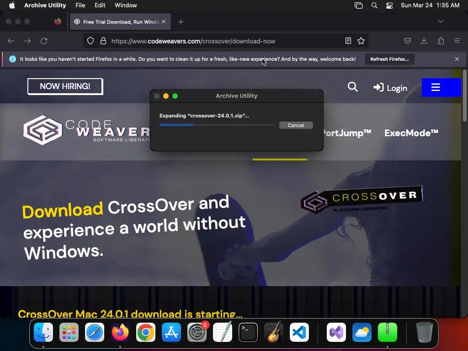Viewport: 468px width, 351px height.
Task: Click the Refresh Firefox button
Action: pos(389,59)
